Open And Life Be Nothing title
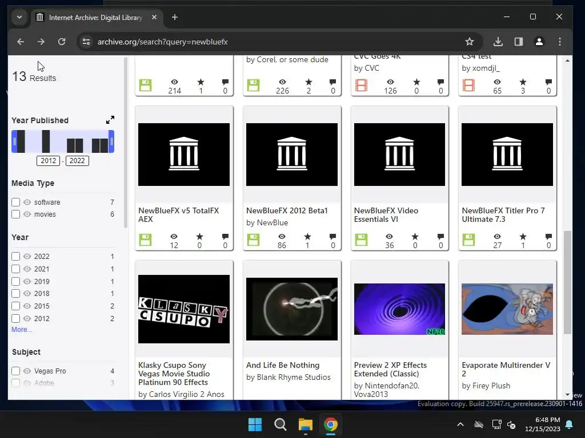The image size is (585, 438). tap(283, 365)
